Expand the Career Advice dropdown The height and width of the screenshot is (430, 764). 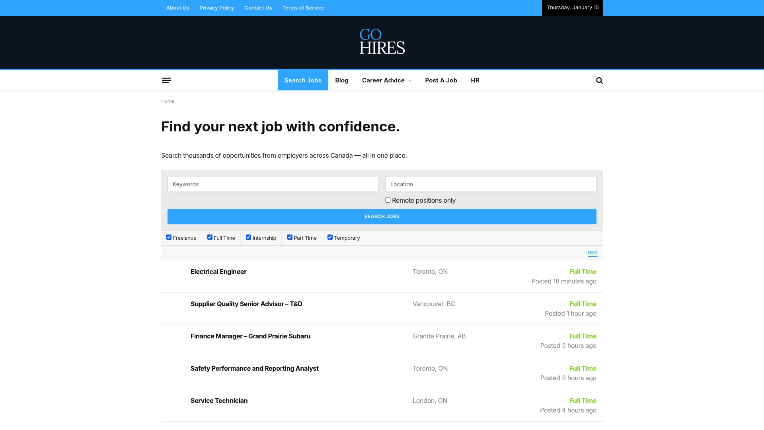pos(386,80)
